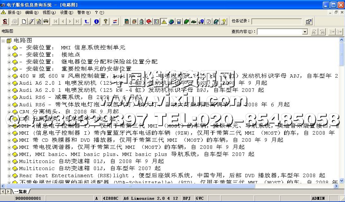The image size is (345, 202).
Task: Open the 编辑(B) menu
Action: click(32, 13)
